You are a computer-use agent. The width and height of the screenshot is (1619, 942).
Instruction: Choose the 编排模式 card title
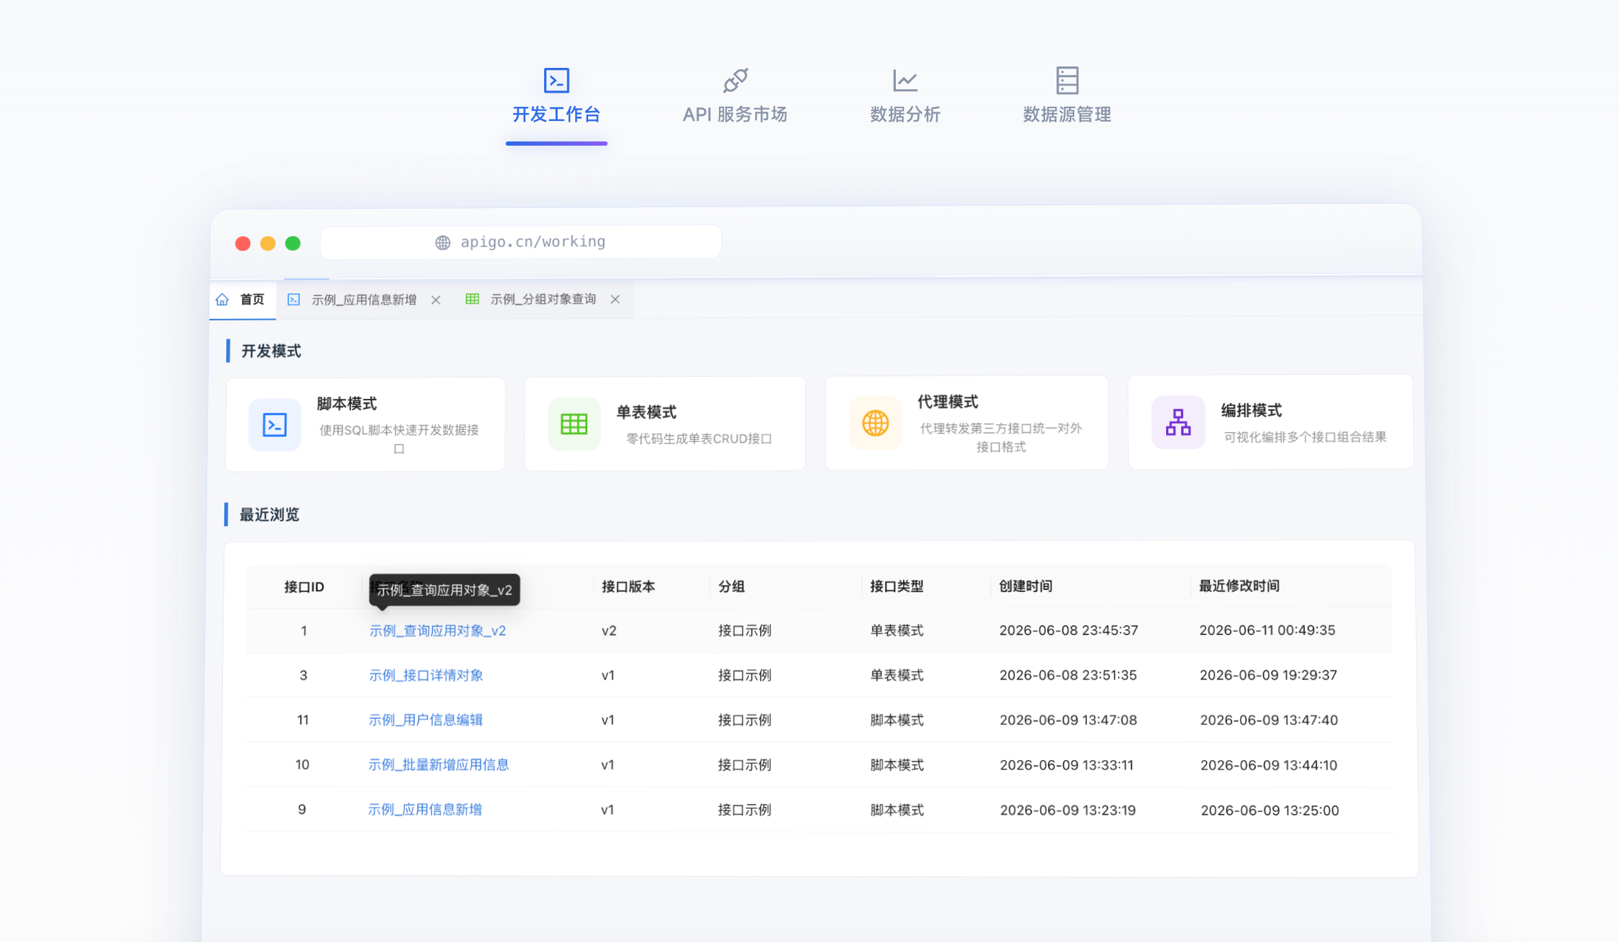[1251, 411]
